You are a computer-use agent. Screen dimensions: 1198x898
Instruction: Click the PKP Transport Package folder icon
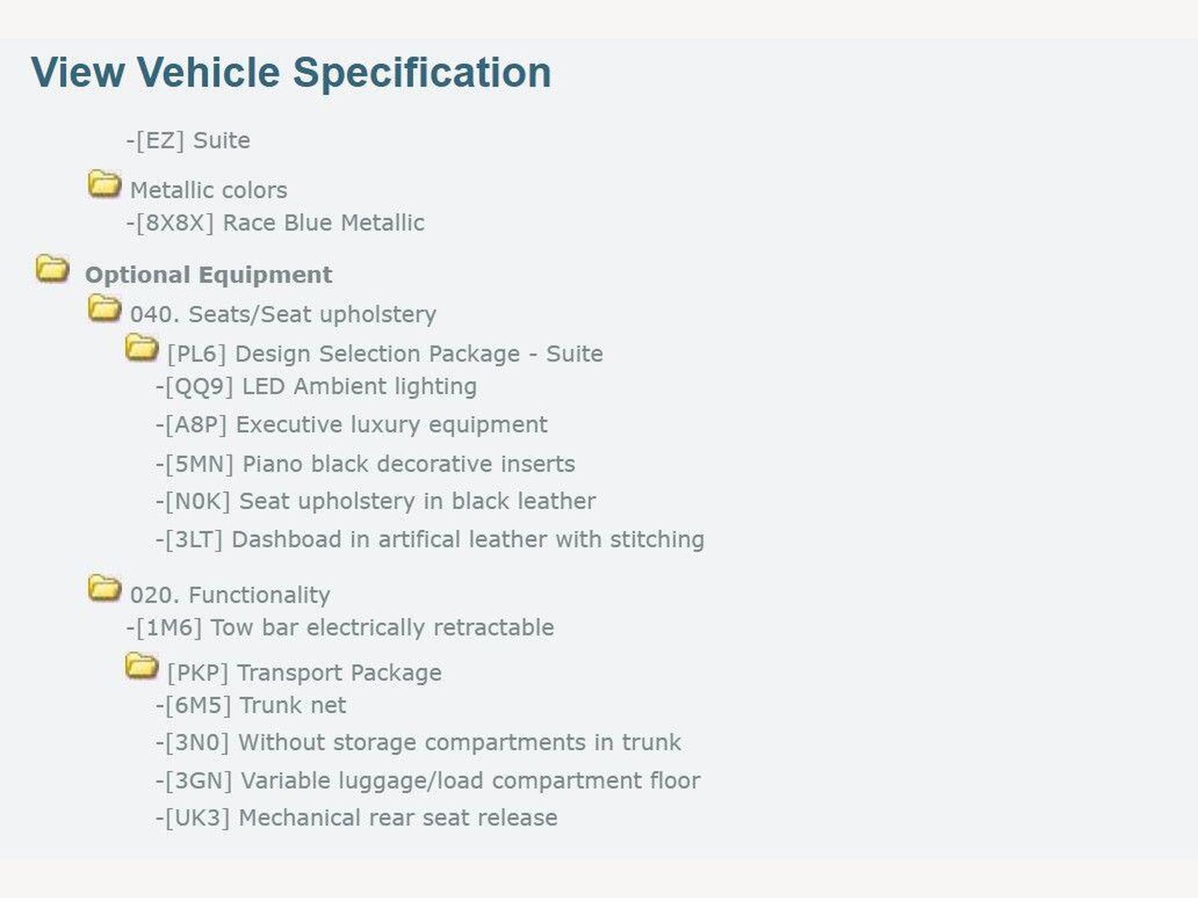tap(142, 667)
